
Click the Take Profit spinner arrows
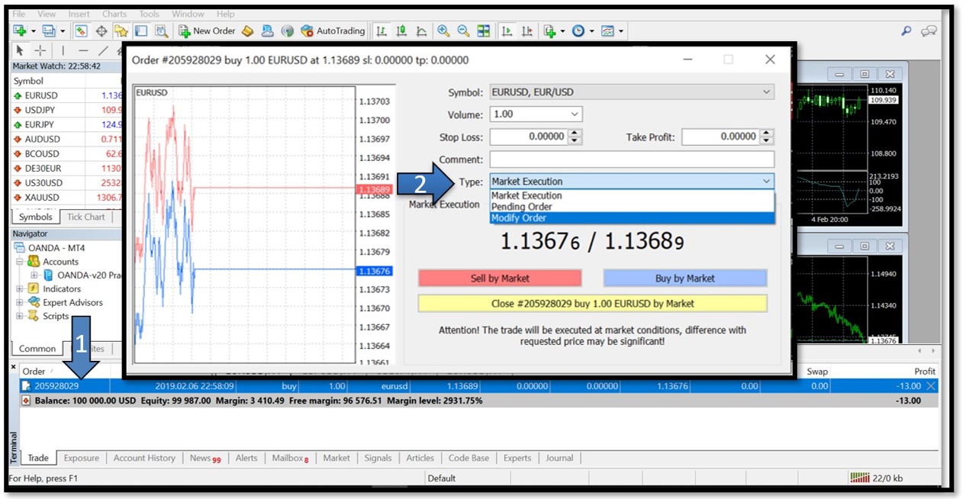click(768, 137)
